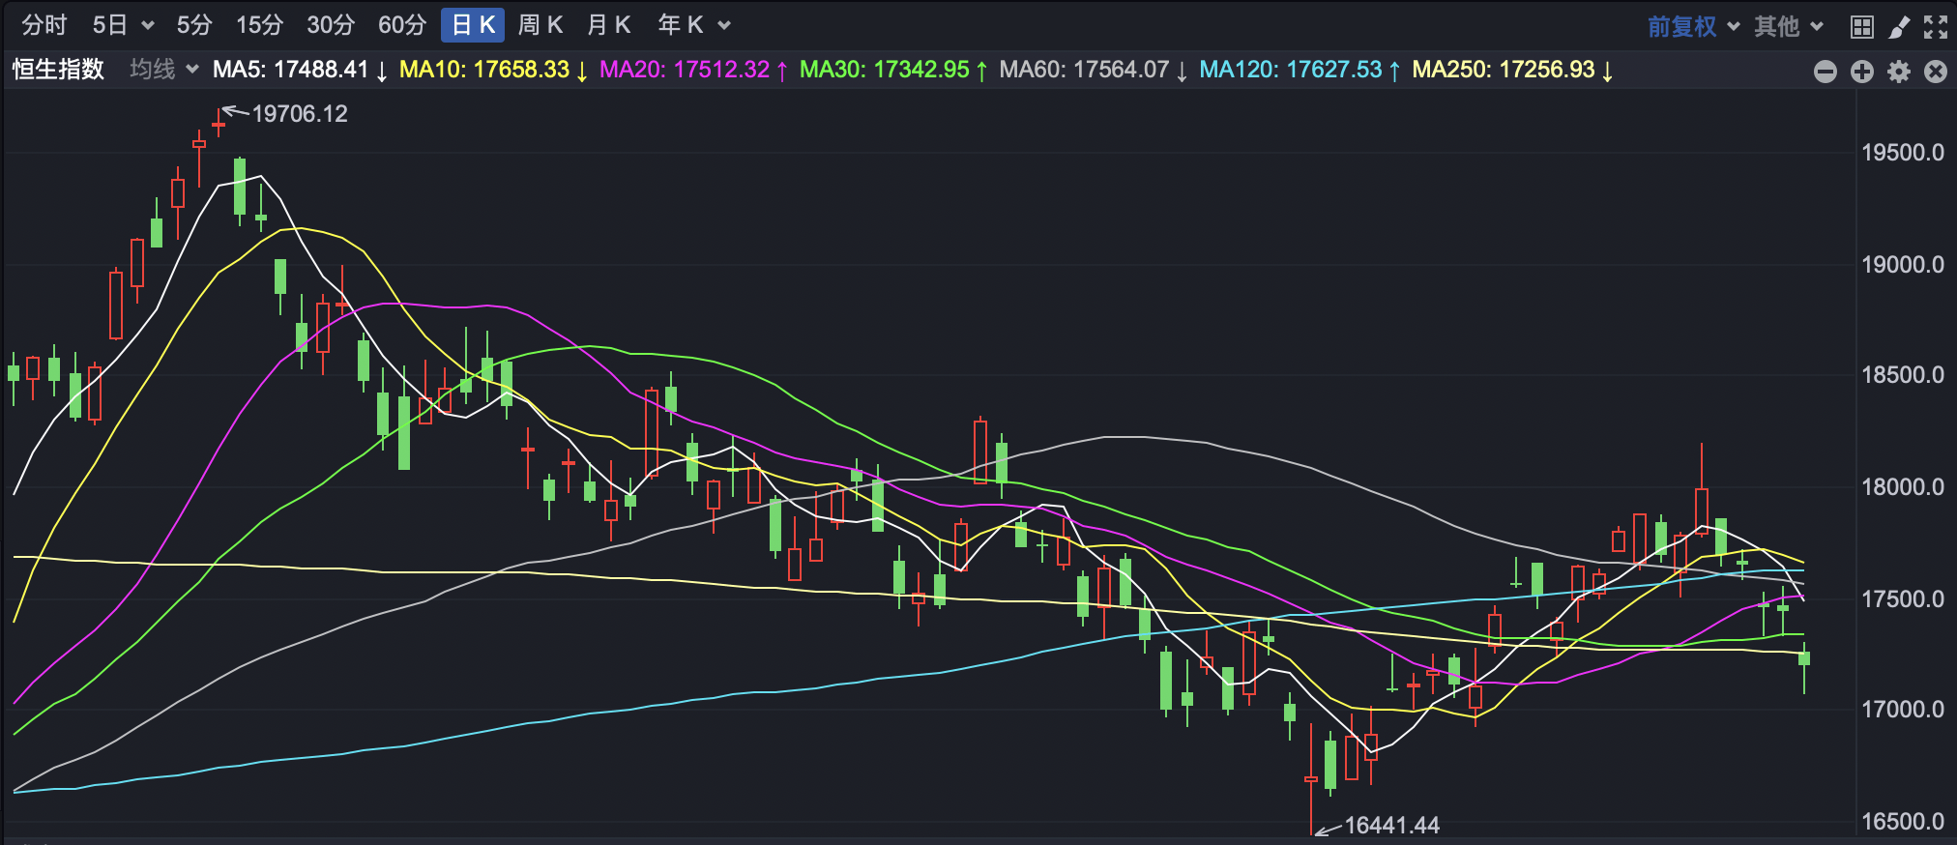Click the 19000.0 price axis label
The width and height of the screenshot is (1957, 845).
(1903, 265)
